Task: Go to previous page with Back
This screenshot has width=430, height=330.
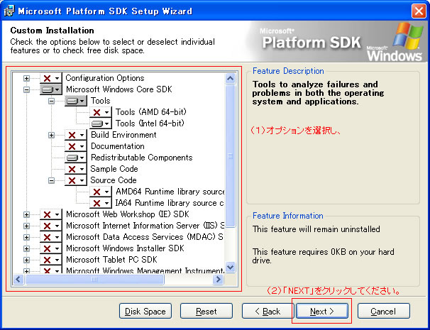Action: [268, 311]
